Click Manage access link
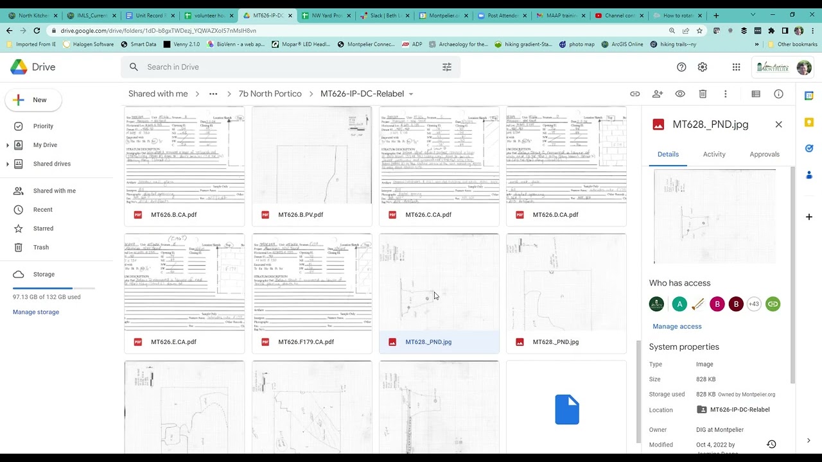This screenshot has height=462, width=822. (677, 326)
